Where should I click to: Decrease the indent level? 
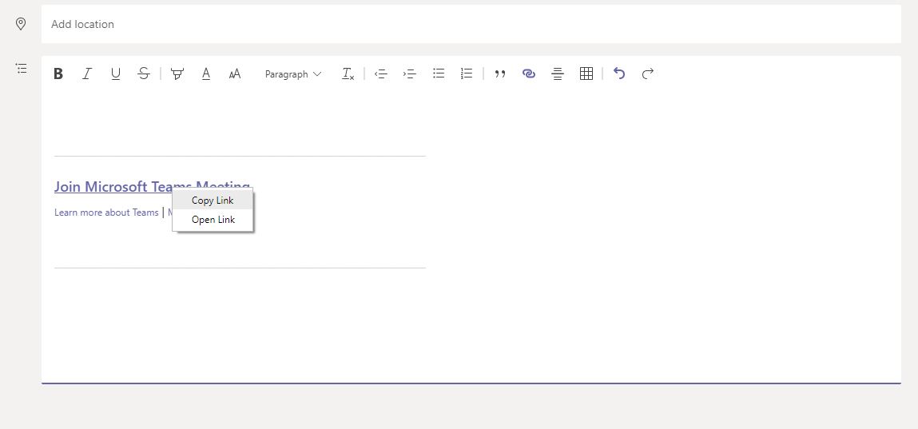click(381, 73)
